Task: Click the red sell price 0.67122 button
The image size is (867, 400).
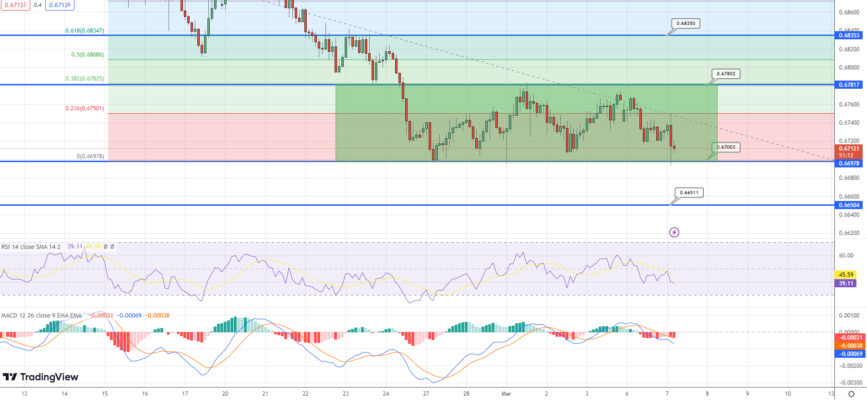Action: click(15, 5)
